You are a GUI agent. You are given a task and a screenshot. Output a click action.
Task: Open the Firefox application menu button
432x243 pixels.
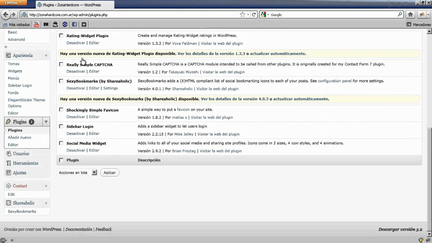(13, 3)
